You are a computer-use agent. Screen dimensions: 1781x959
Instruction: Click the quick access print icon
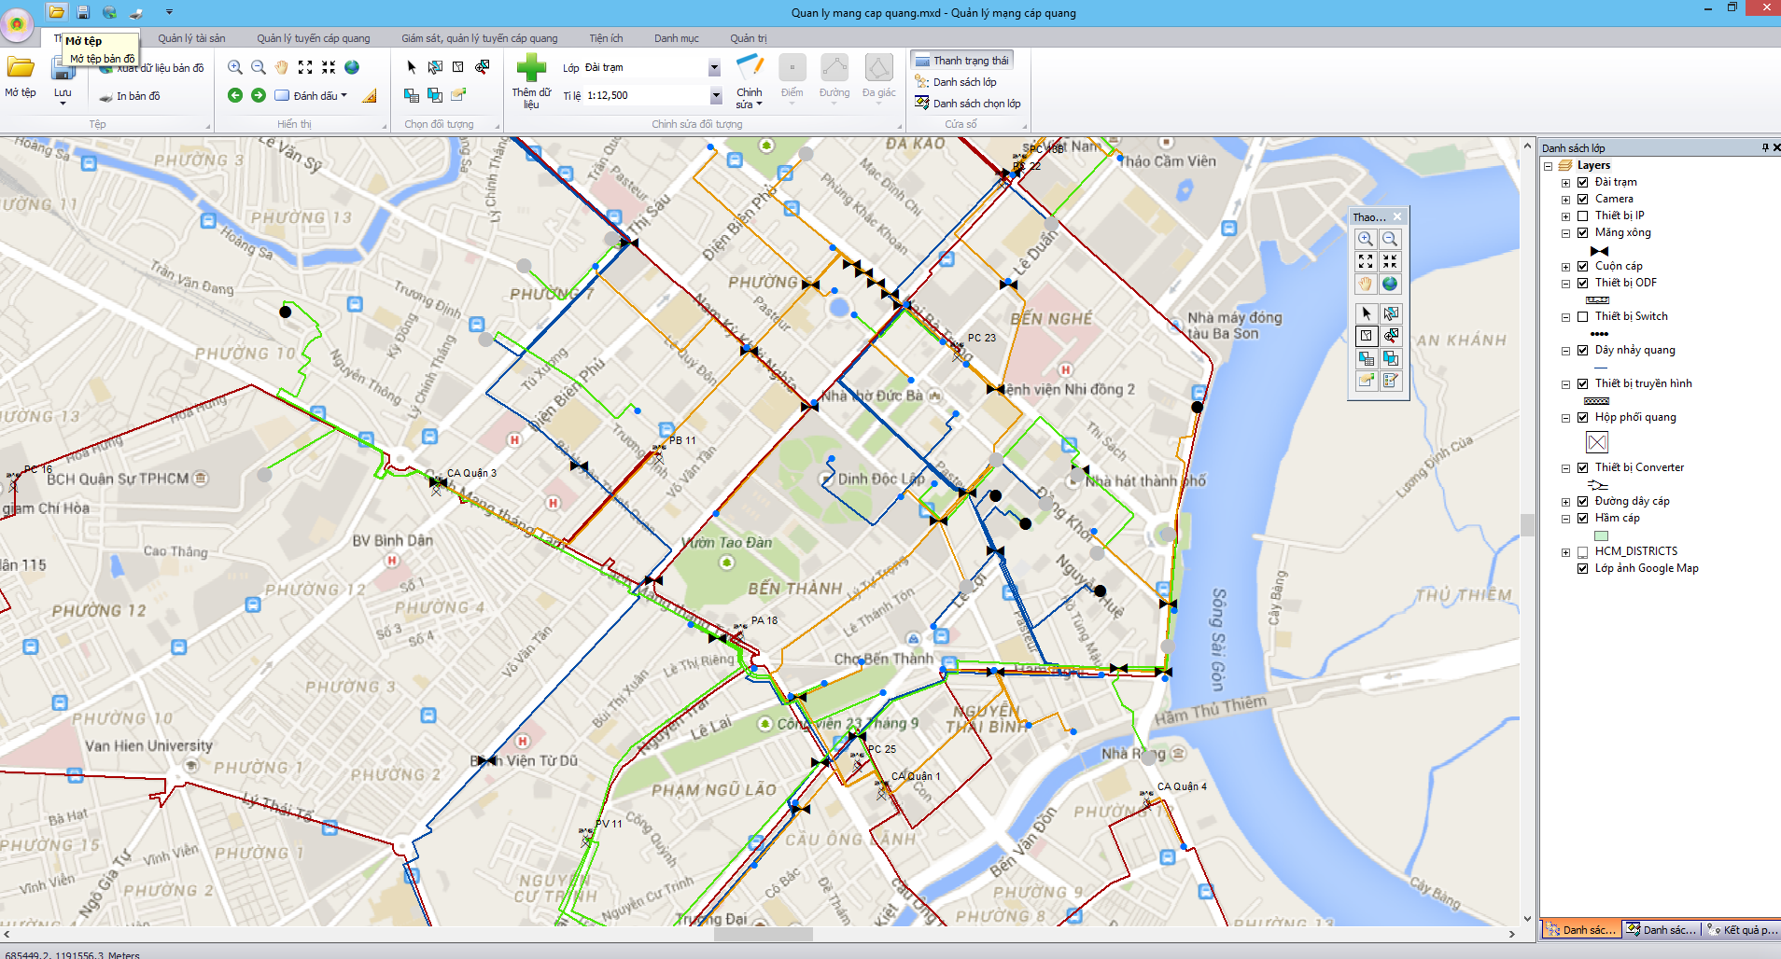(x=136, y=12)
